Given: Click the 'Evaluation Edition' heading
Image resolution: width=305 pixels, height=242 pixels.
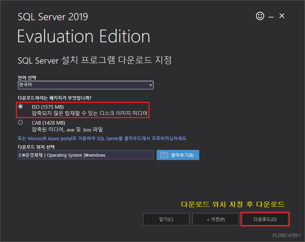Looking at the screenshot, I should click(x=84, y=36).
